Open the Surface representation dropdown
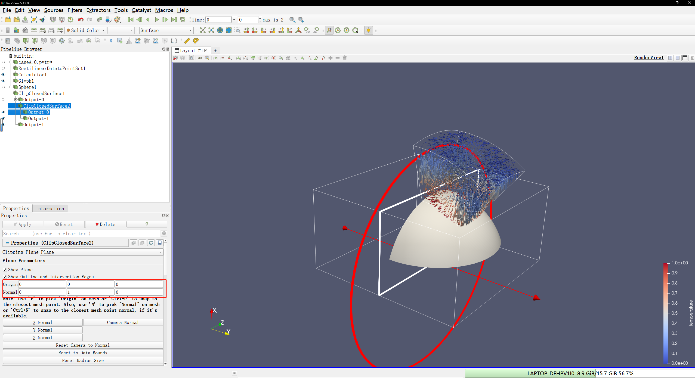 [x=166, y=30]
